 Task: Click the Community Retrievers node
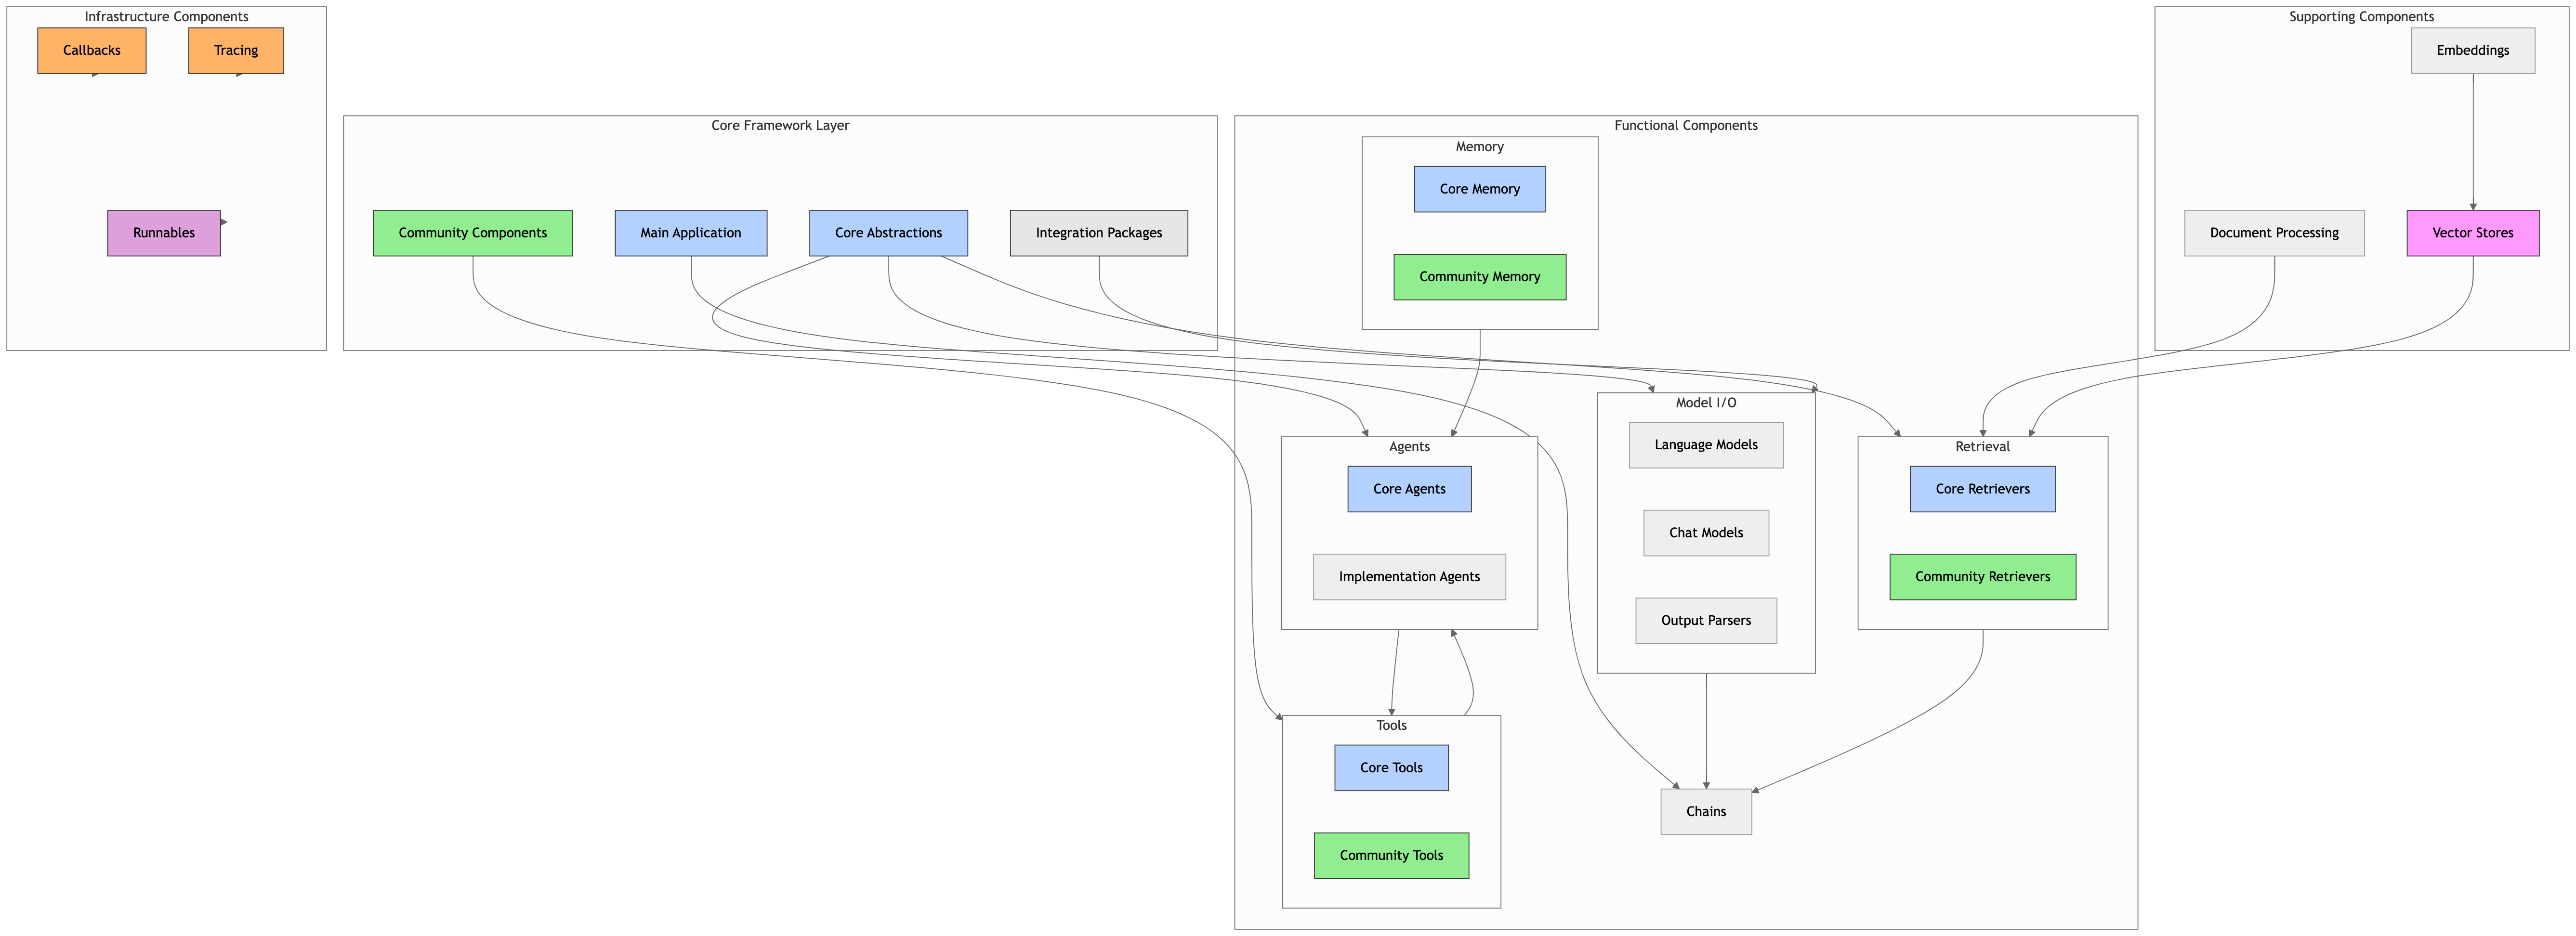1983,577
